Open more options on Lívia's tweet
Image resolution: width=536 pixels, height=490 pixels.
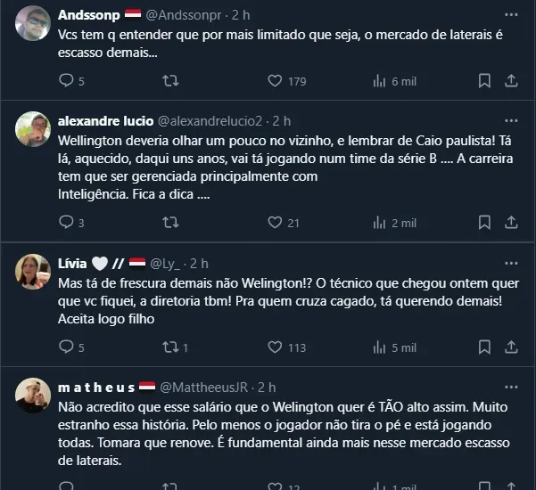(x=510, y=264)
